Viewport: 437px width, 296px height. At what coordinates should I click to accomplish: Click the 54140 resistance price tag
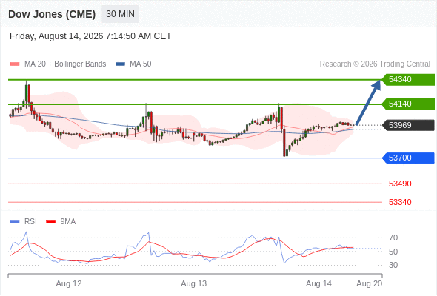pos(408,104)
